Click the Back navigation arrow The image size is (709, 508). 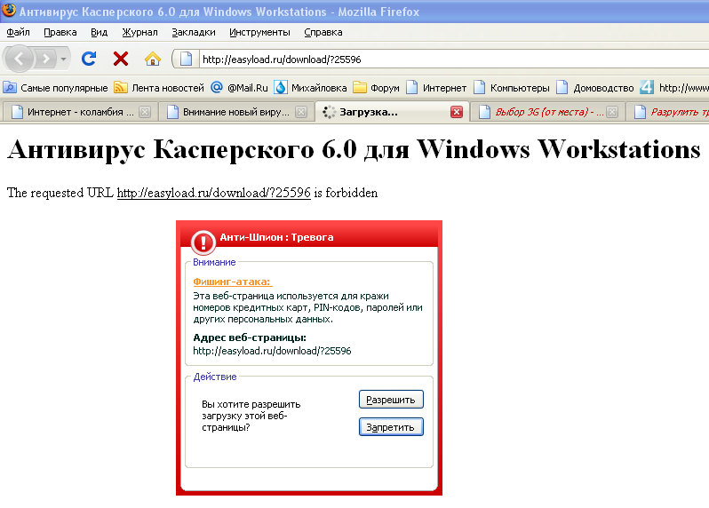19,59
